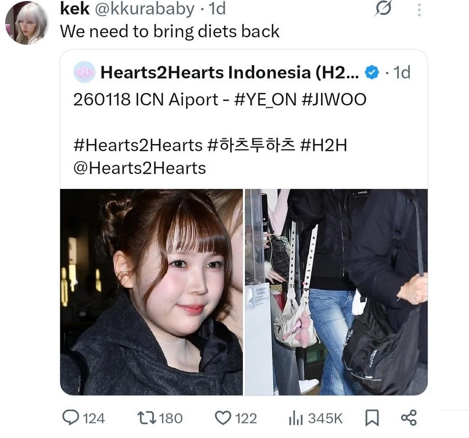
Task: Click the blue verified badge
Action: pos(372,72)
